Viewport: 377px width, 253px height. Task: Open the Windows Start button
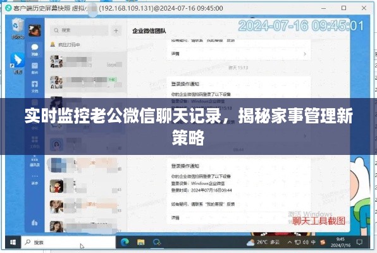click(x=13, y=242)
